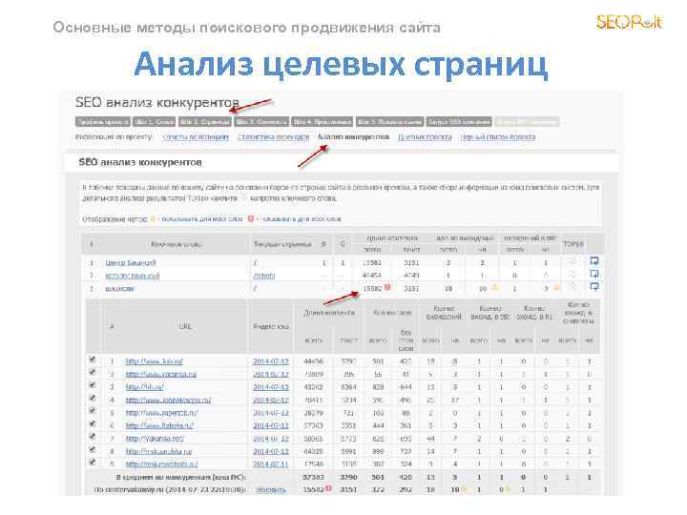Open the job.ru competitor URL
Screen dimensions: 687x515
[155, 361]
